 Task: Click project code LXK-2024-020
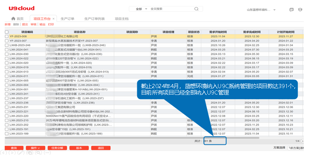click(x=19, y=63)
